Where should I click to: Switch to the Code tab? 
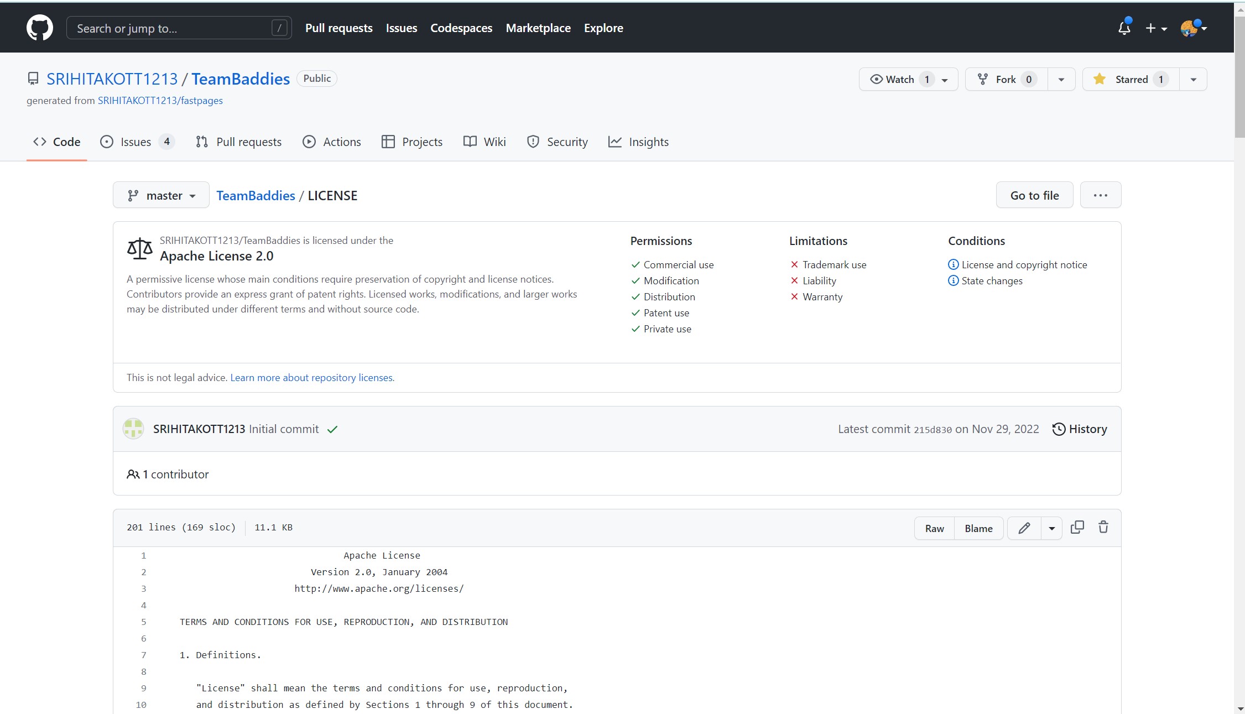pyautogui.click(x=56, y=142)
